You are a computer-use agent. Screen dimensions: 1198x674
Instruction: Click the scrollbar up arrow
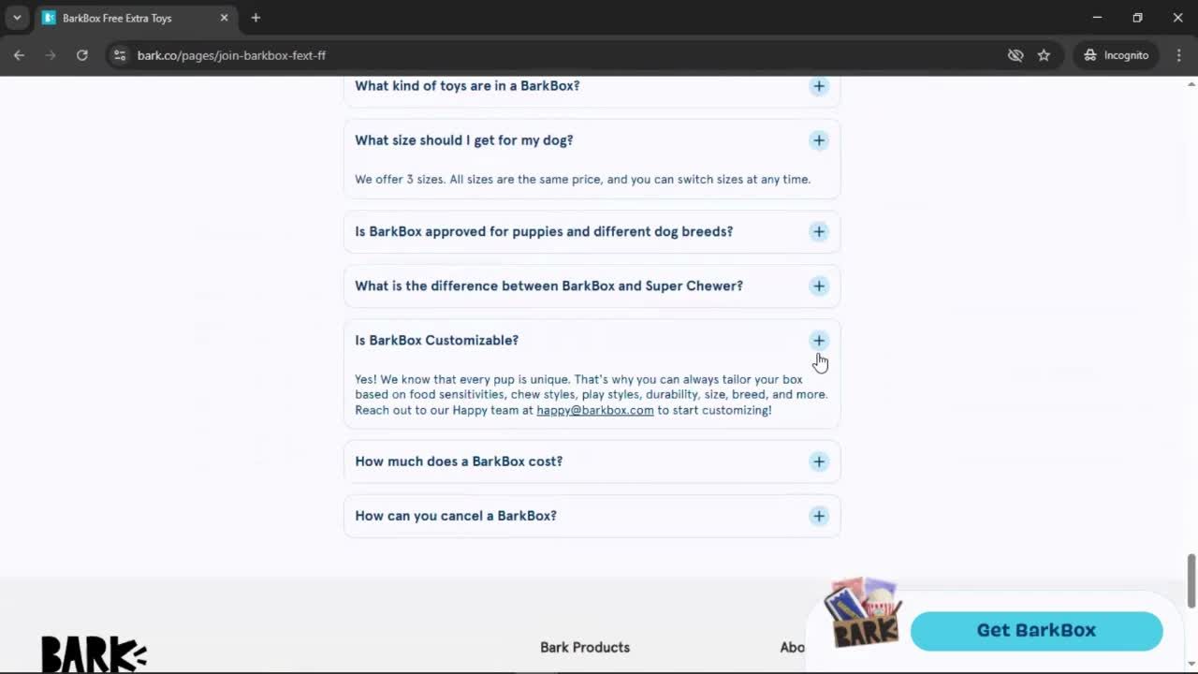(1191, 83)
